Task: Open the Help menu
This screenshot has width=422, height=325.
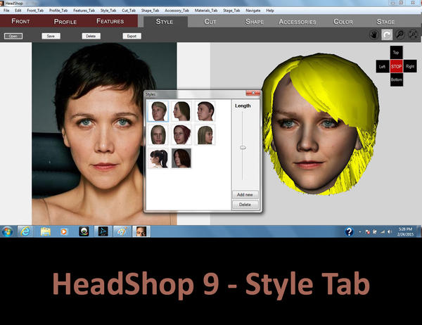Action: point(270,11)
